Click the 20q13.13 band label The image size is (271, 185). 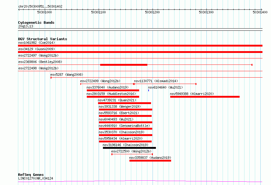(x=26, y=26)
